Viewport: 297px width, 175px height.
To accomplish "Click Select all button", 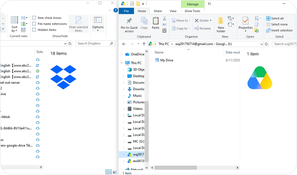I will click(x=275, y=18).
